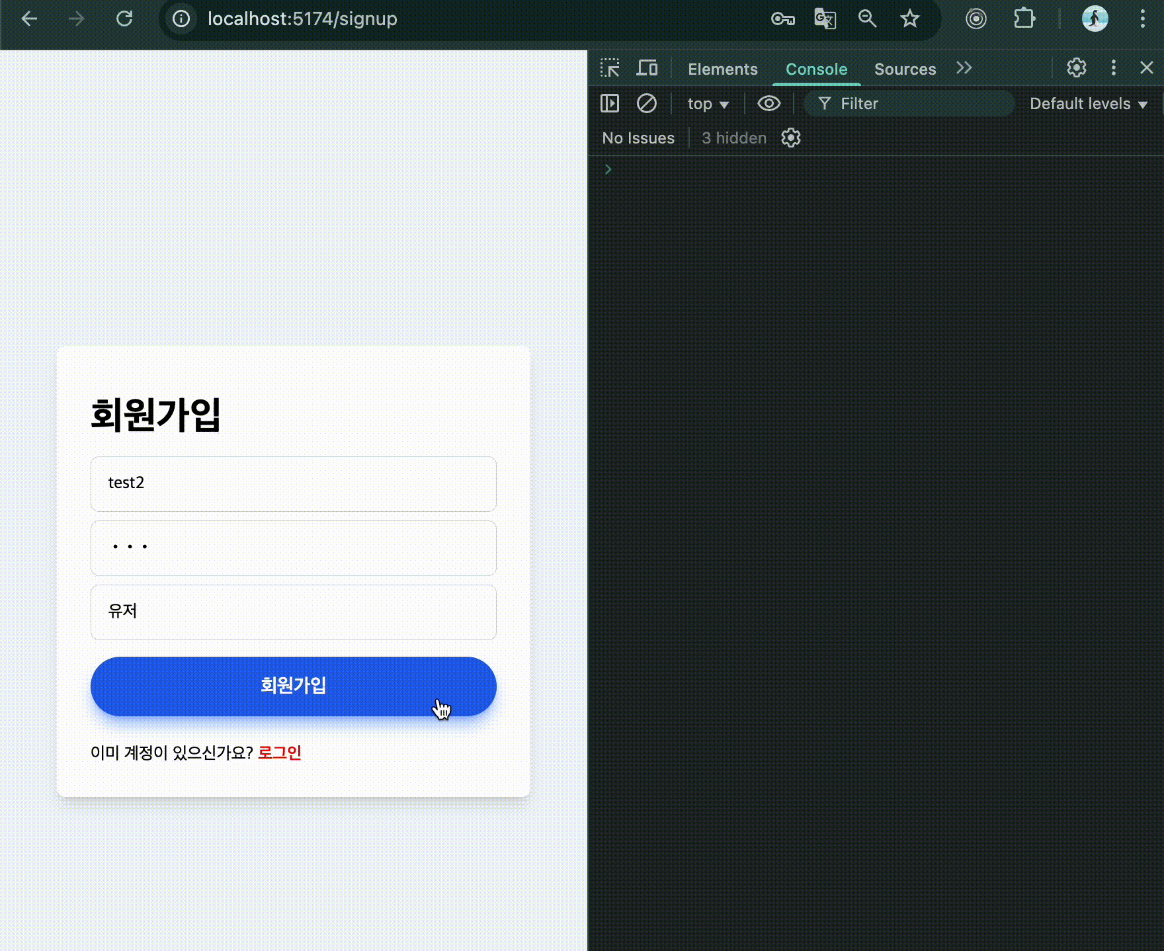Click the password field with dots

pyautogui.click(x=294, y=548)
